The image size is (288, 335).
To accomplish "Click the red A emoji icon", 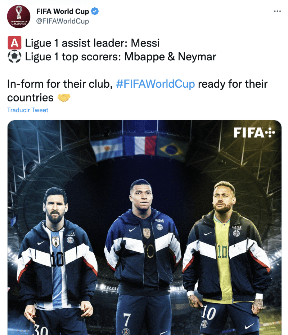I will tap(14, 43).
